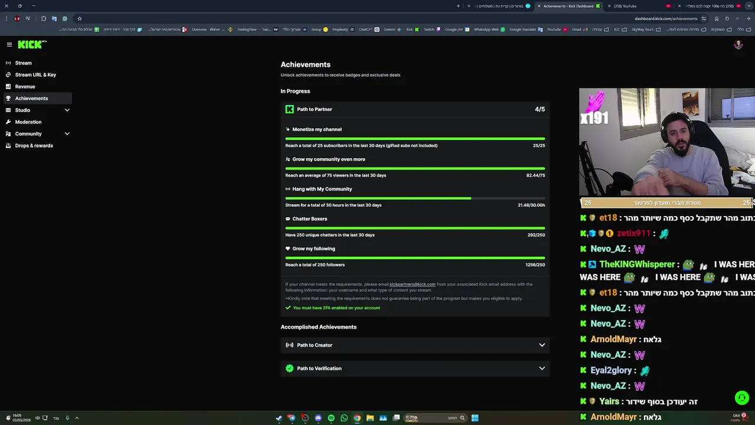Click the Chatter Boxers progress bar

(415, 228)
